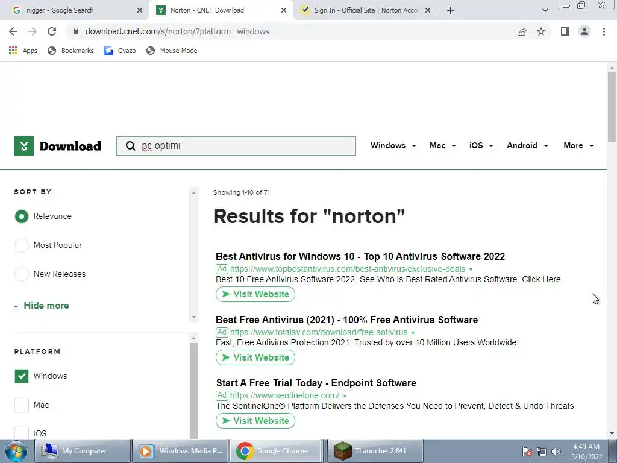
Task: Click the search field containing pc optimi
Action: point(236,146)
